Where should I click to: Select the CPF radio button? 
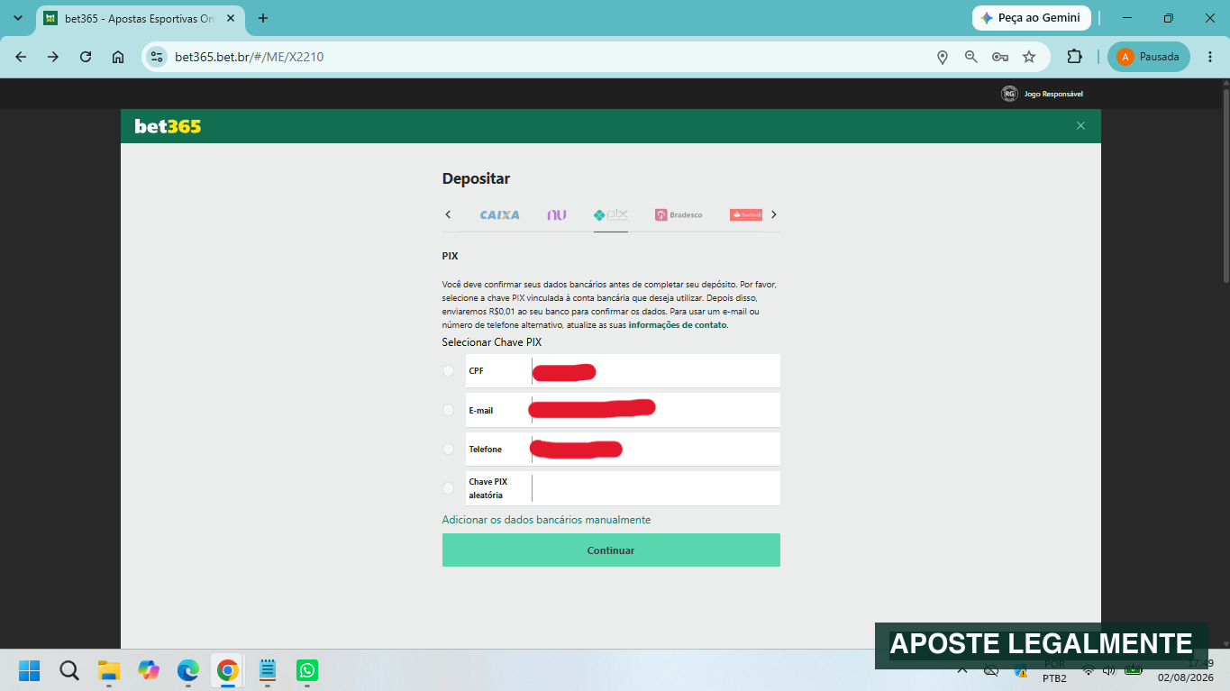pyautogui.click(x=449, y=371)
